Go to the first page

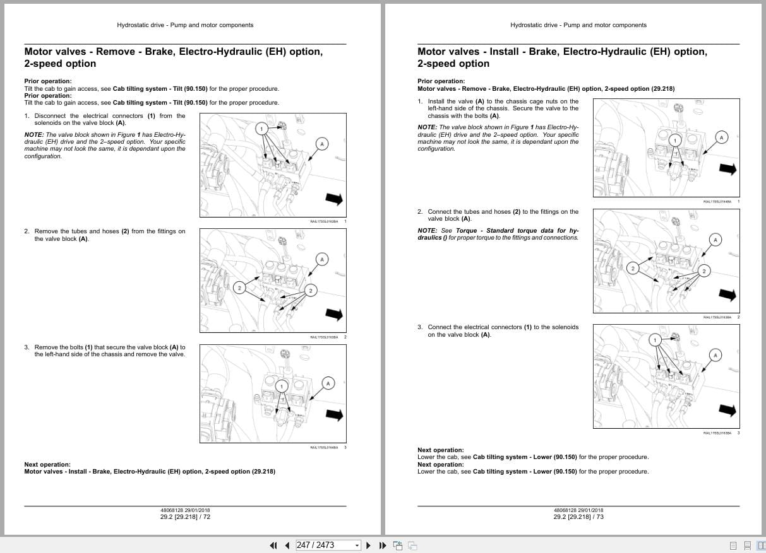click(x=273, y=545)
